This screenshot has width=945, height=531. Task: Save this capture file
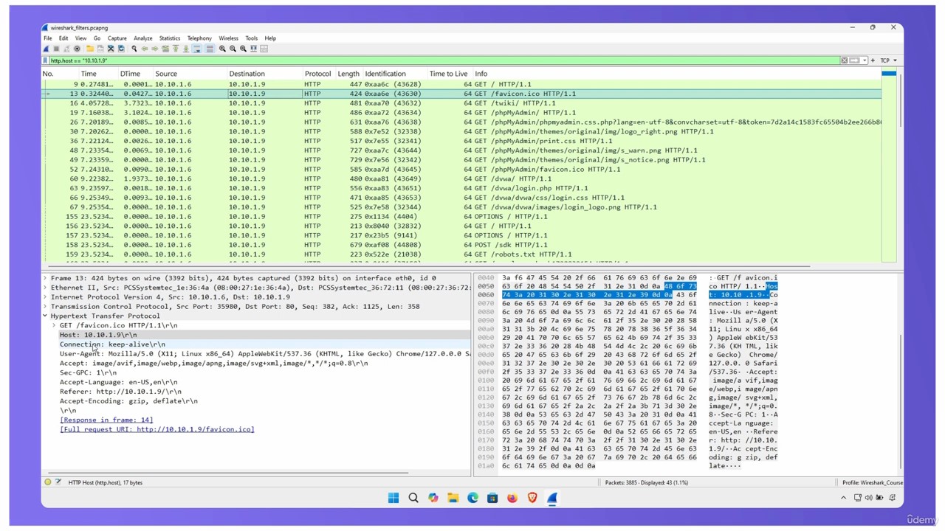[100, 49]
